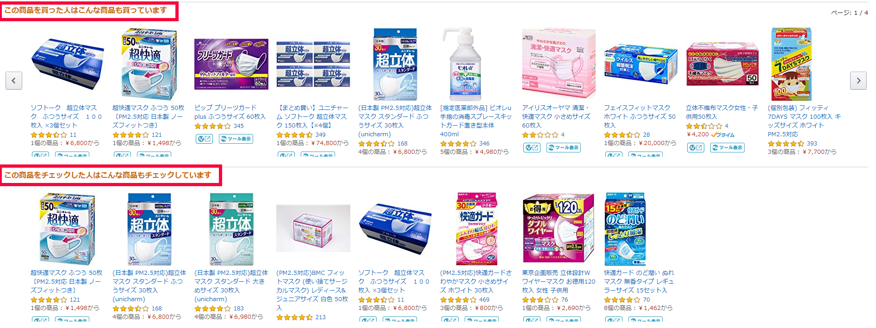
Task: Go to next page of purchased-together carousel
Action: click(x=858, y=81)
